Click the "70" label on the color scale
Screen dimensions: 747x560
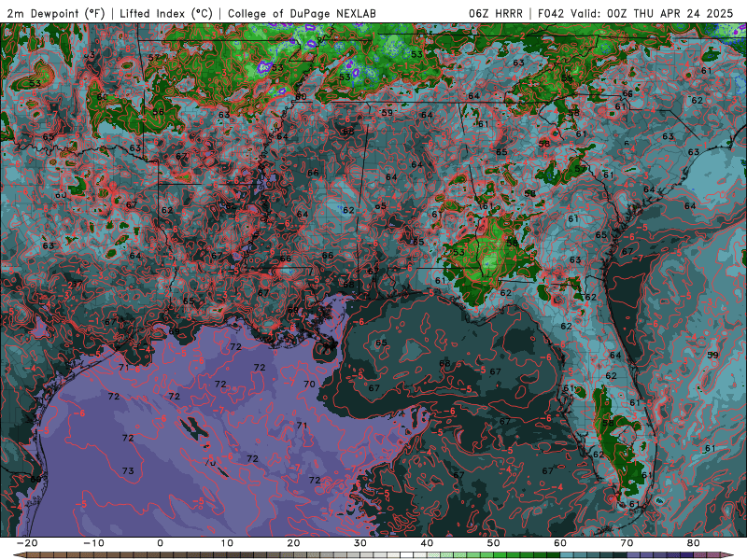627,543
